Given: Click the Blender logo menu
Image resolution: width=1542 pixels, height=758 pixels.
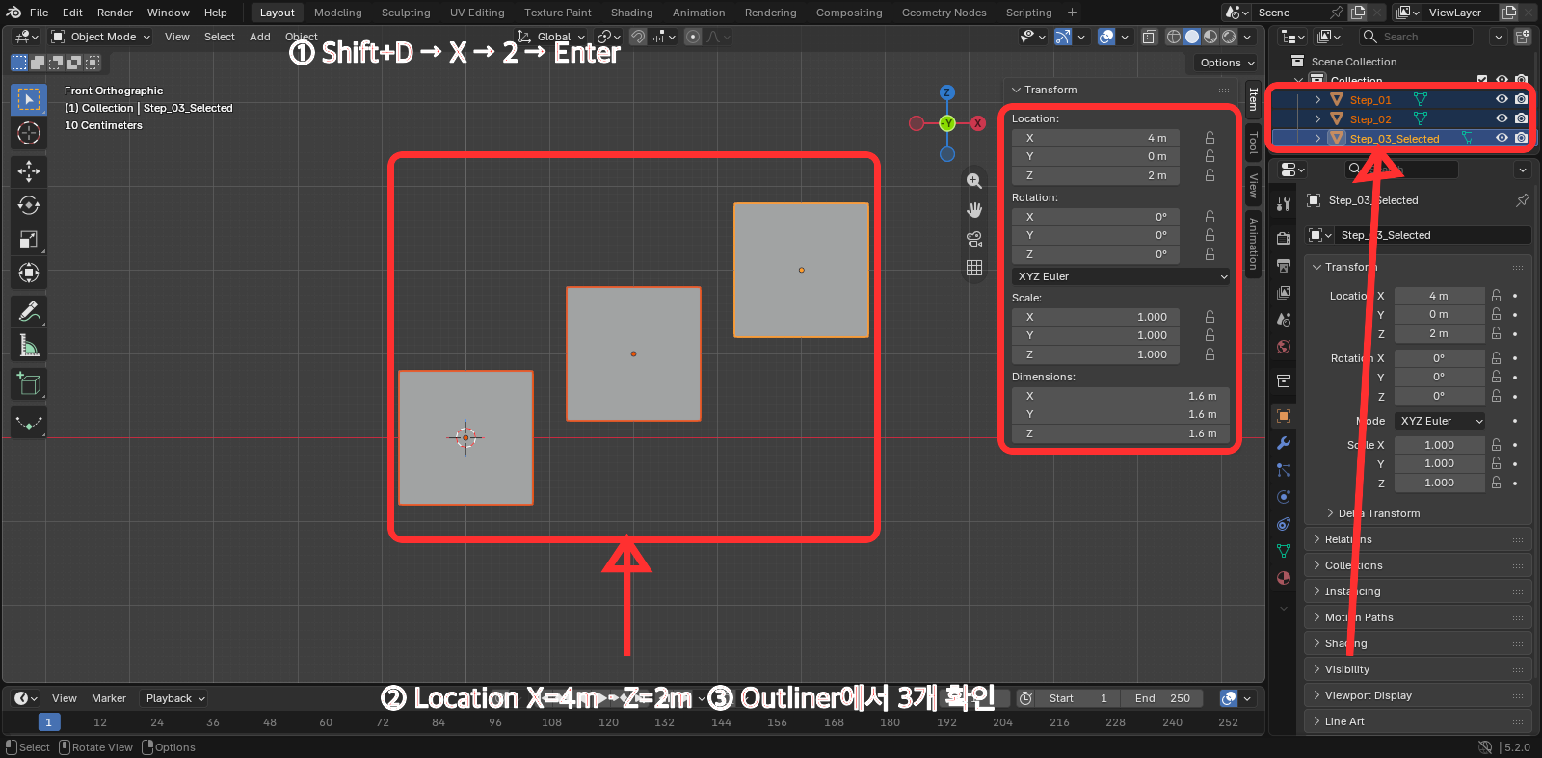Looking at the screenshot, I should tap(13, 13).
